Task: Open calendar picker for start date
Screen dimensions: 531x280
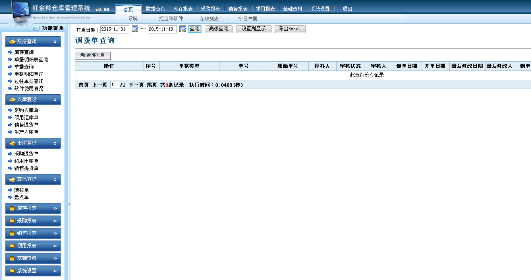Action: pyautogui.click(x=135, y=29)
